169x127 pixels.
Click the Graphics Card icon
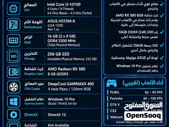click(13, 72)
